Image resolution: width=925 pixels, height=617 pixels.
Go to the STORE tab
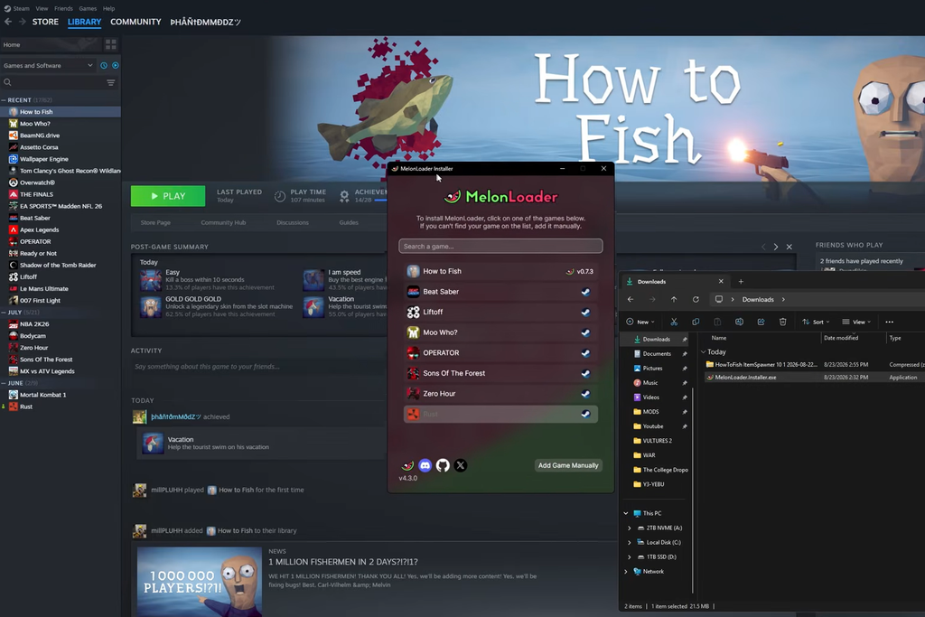[45, 22]
